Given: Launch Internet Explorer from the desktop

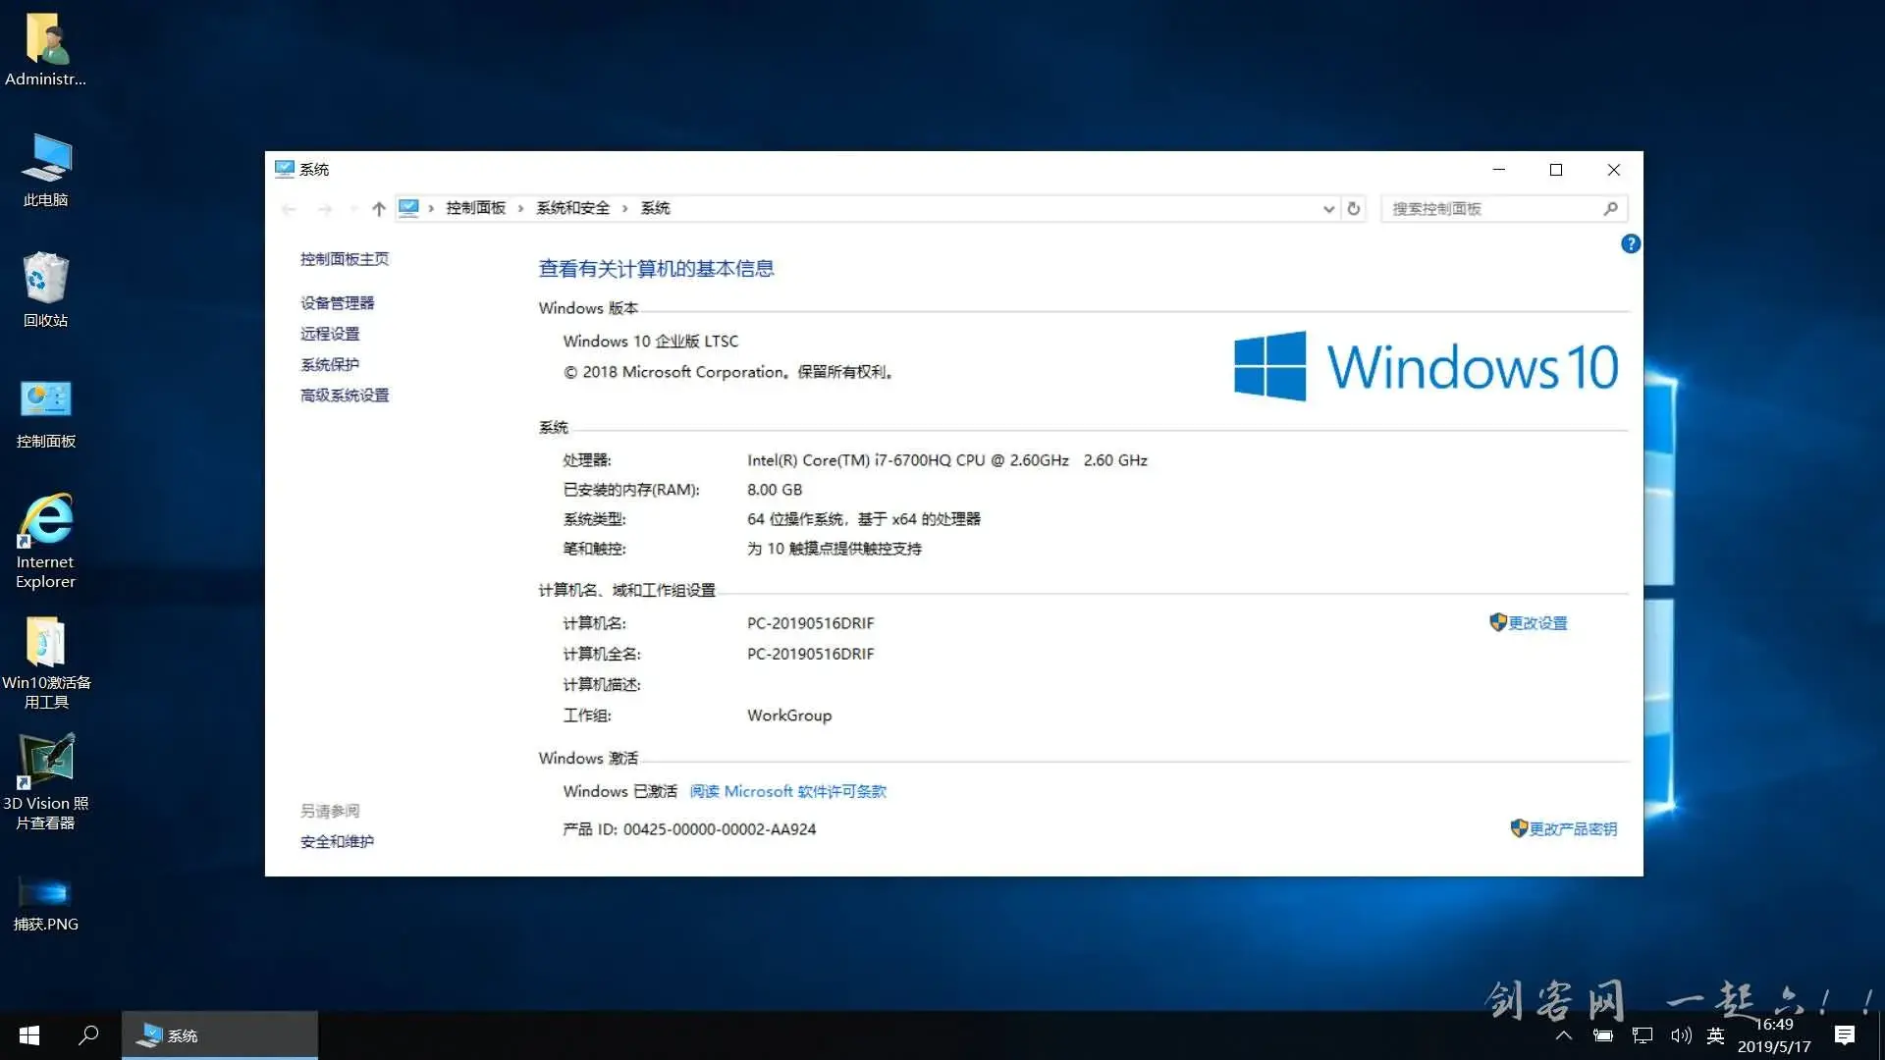Looking at the screenshot, I should coord(45,541).
